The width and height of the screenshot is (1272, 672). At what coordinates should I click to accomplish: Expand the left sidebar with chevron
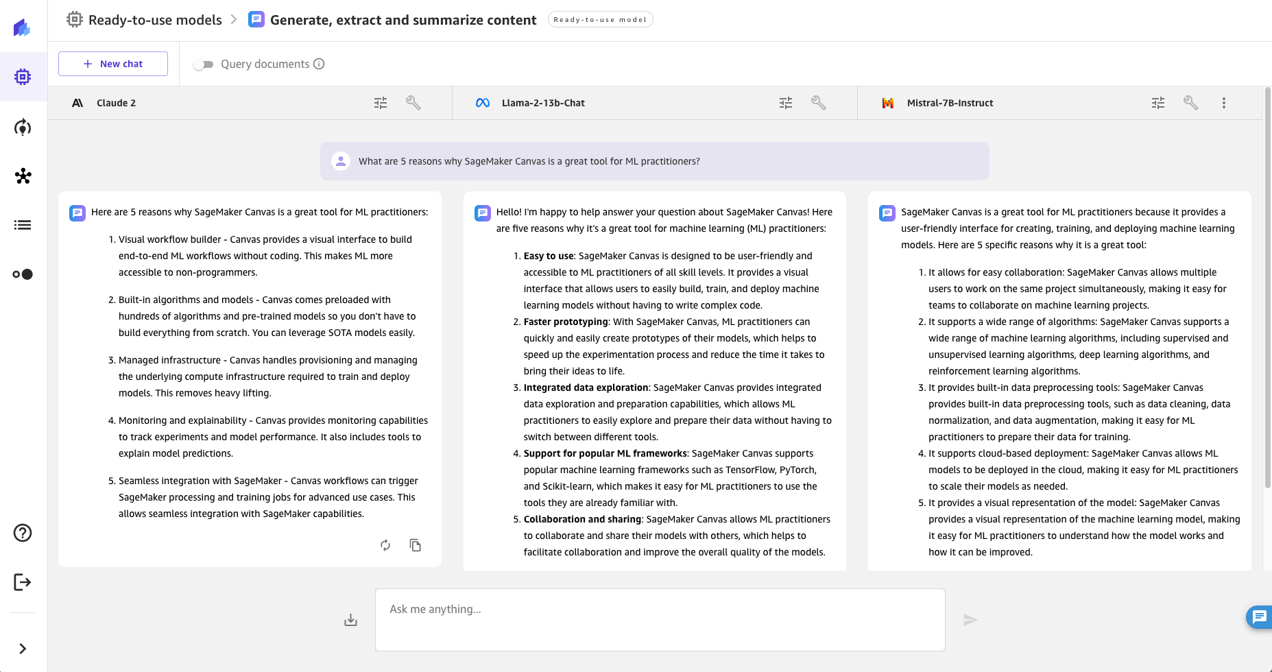pos(23,649)
